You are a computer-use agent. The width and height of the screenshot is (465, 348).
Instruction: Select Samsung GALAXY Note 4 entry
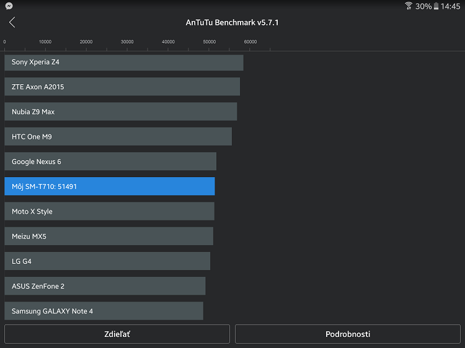click(104, 311)
